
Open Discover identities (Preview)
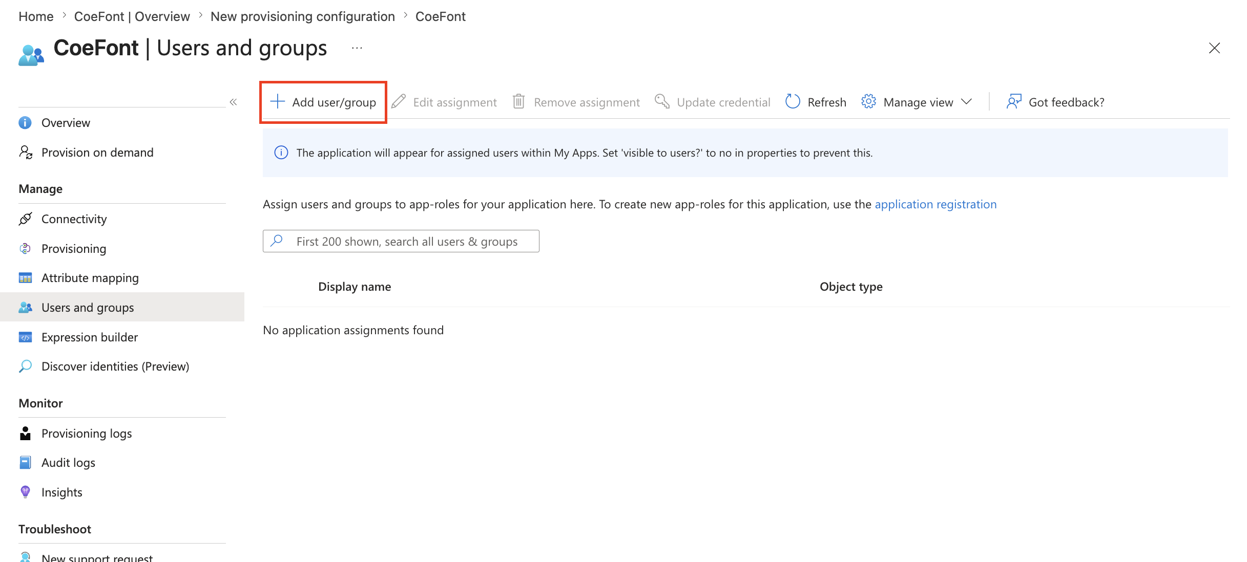coord(122,366)
